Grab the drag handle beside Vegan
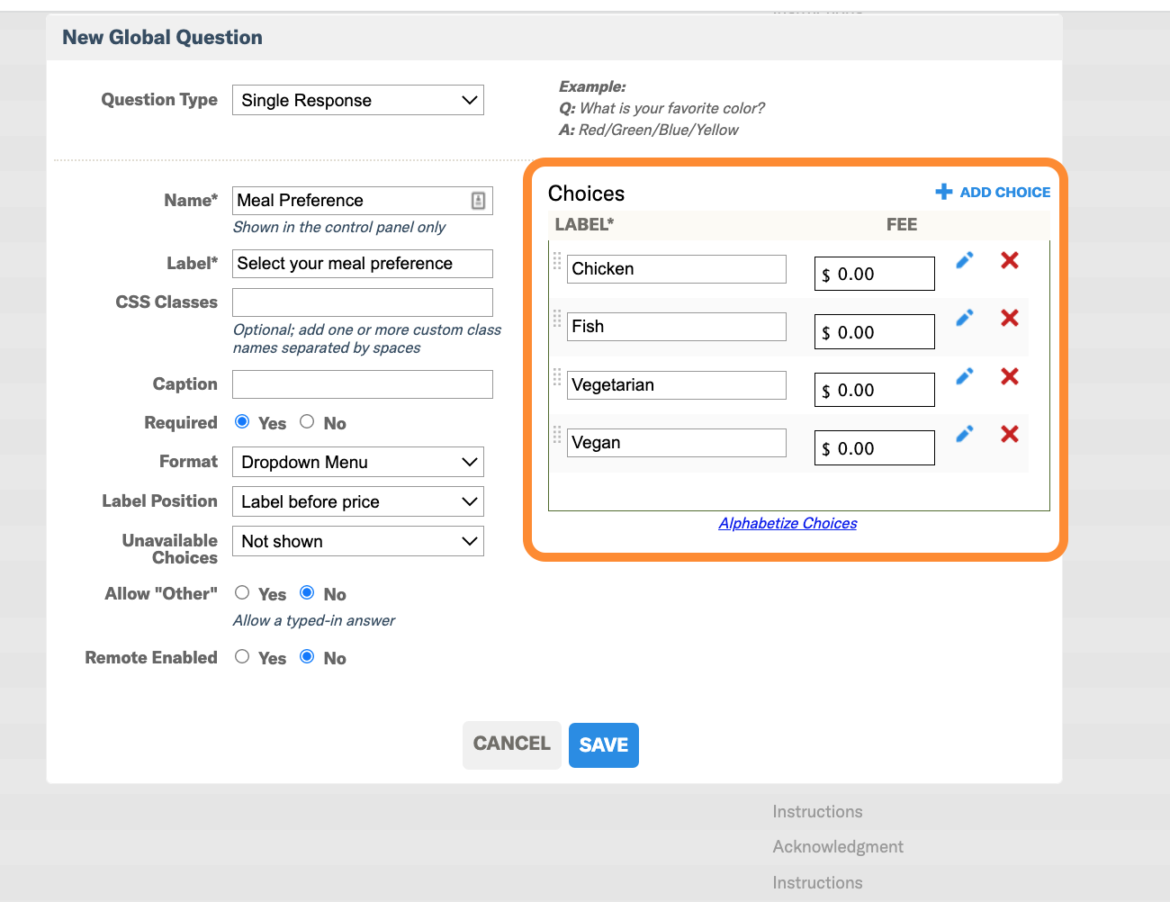 coord(557,435)
